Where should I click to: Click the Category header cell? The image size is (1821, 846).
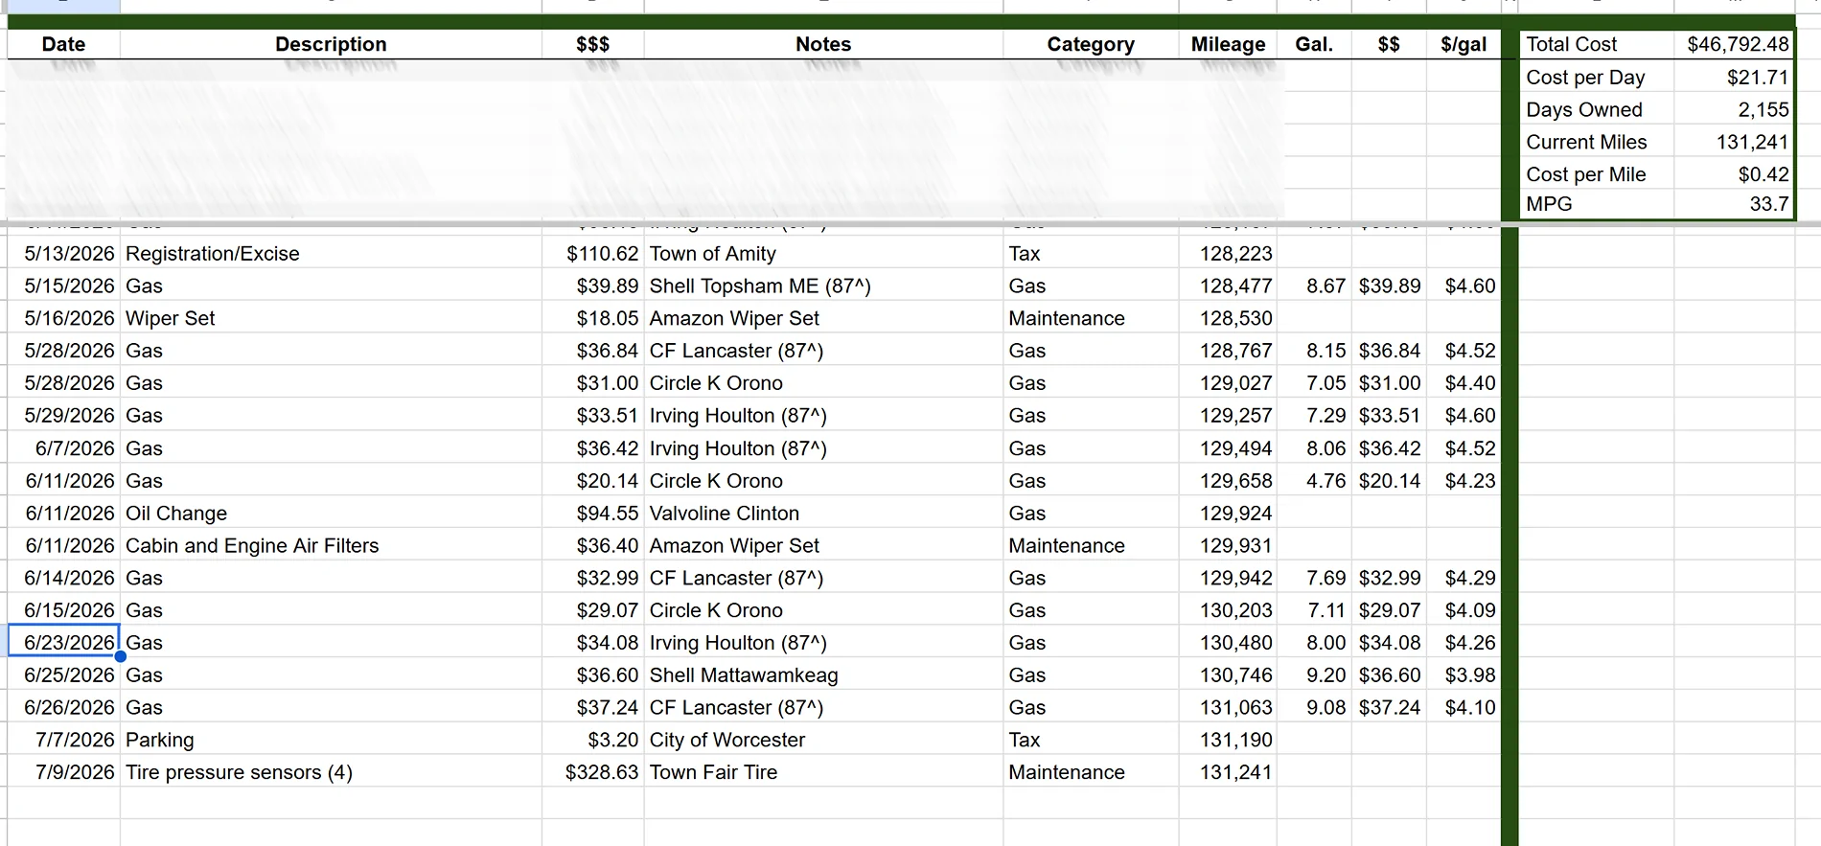click(1091, 44)
